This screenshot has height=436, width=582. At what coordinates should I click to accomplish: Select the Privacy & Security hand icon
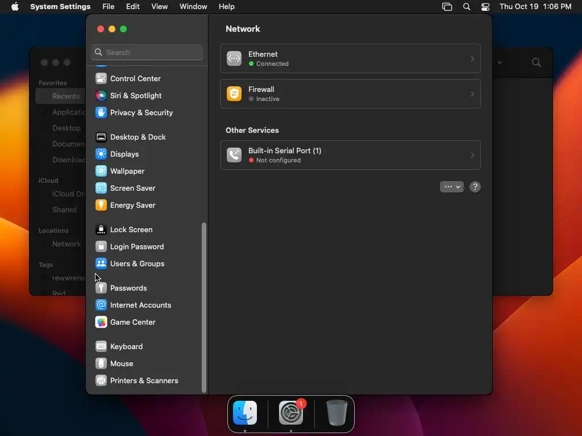(101, 113)
